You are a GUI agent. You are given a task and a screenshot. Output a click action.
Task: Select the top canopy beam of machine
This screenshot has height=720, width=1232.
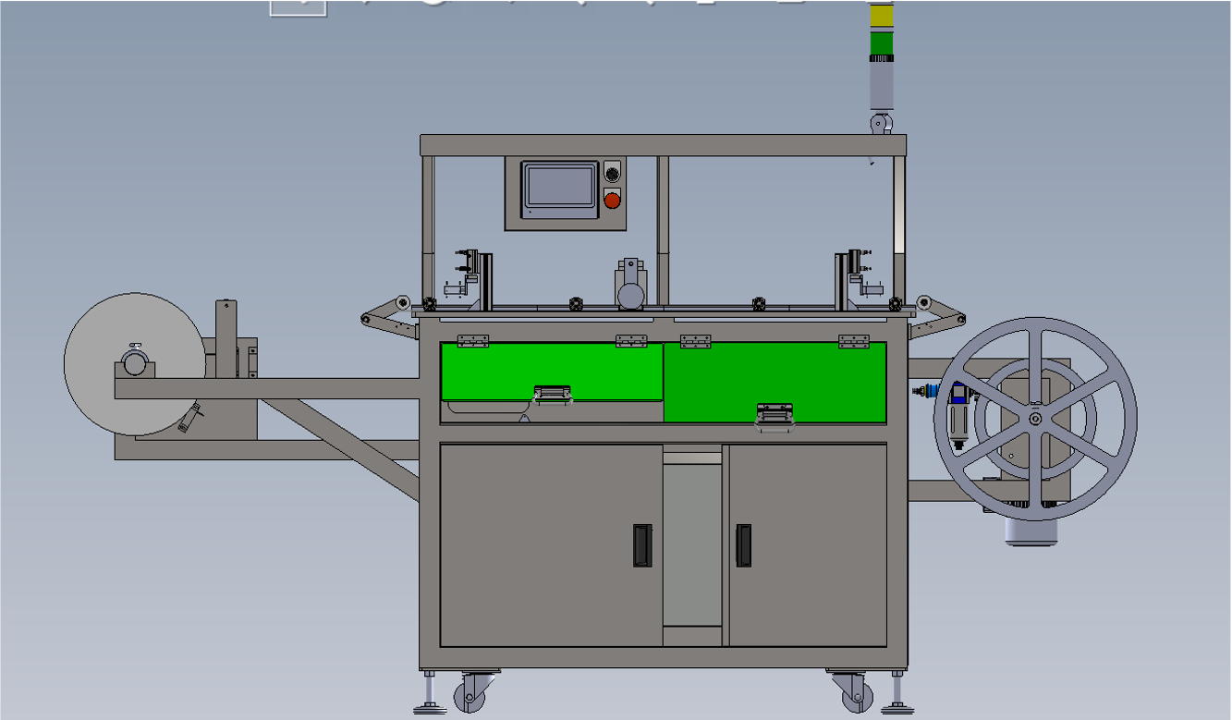click(663, 145)
